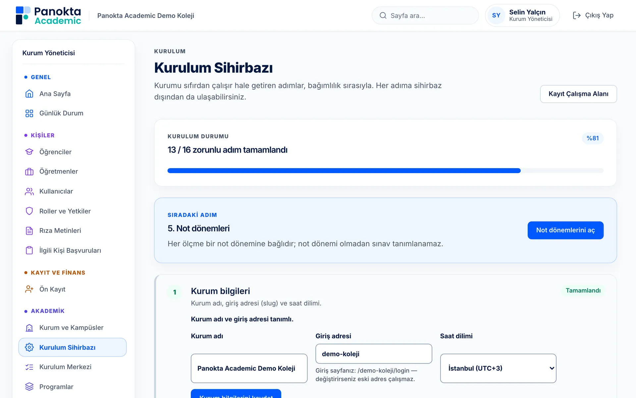Image resolution: width=636 pixels, height=398 pixels.
Task: Click the Kurulum Merkezi checklist icon
Action: [29, 367]
